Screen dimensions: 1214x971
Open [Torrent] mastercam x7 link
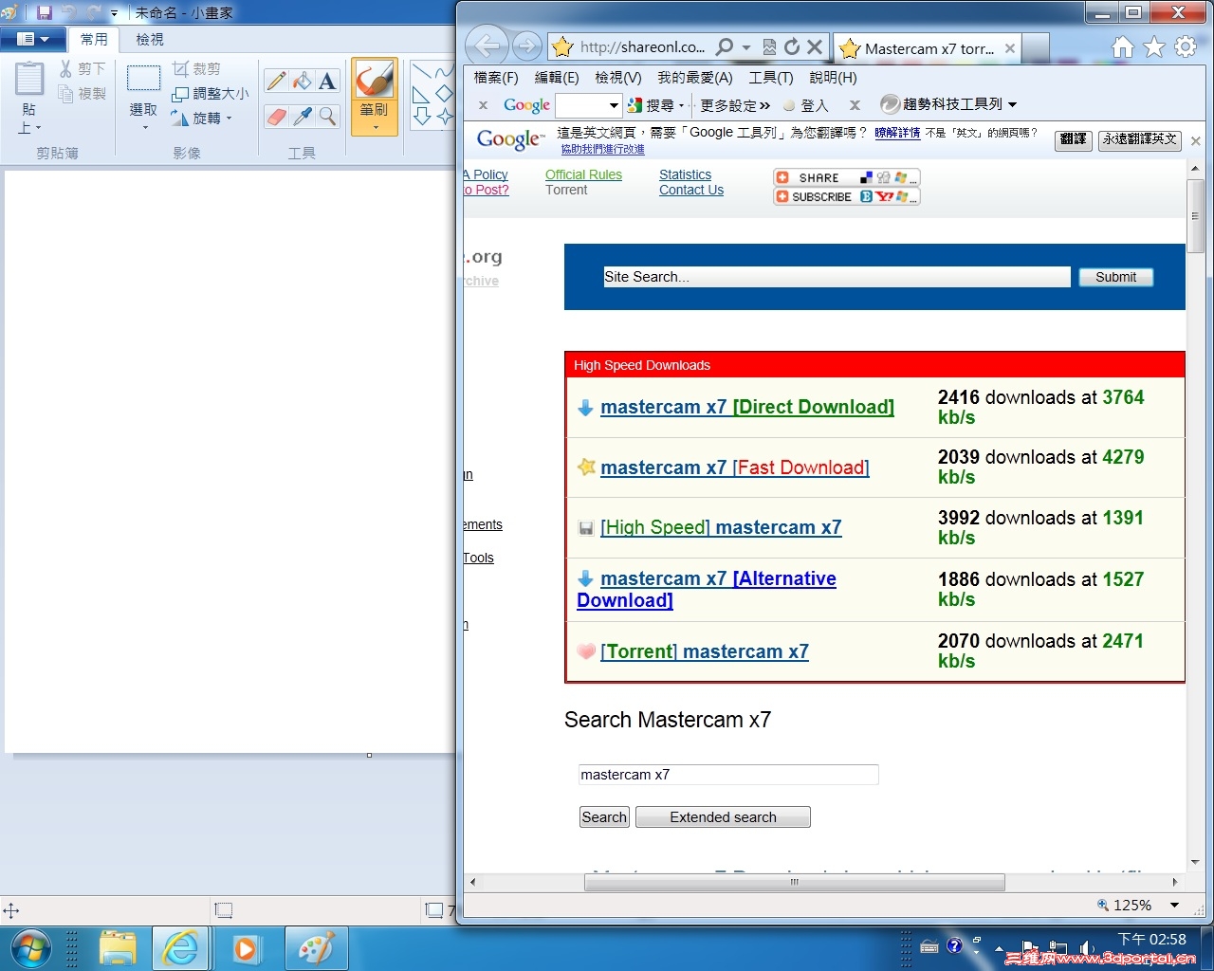pyautogui.click(x=705, y=651)
